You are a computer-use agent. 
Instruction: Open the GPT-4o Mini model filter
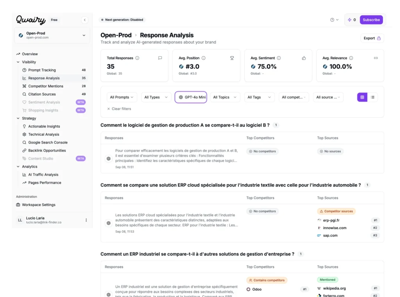click(191, 97)
